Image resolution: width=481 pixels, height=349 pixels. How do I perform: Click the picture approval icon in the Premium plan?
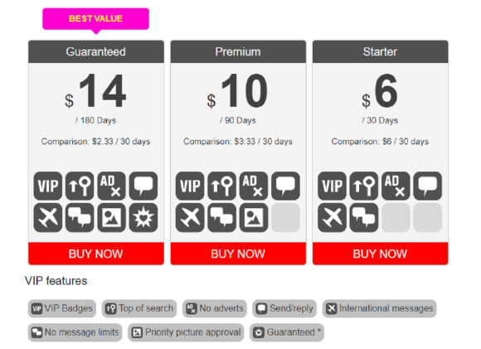click(x=254, y=218)
